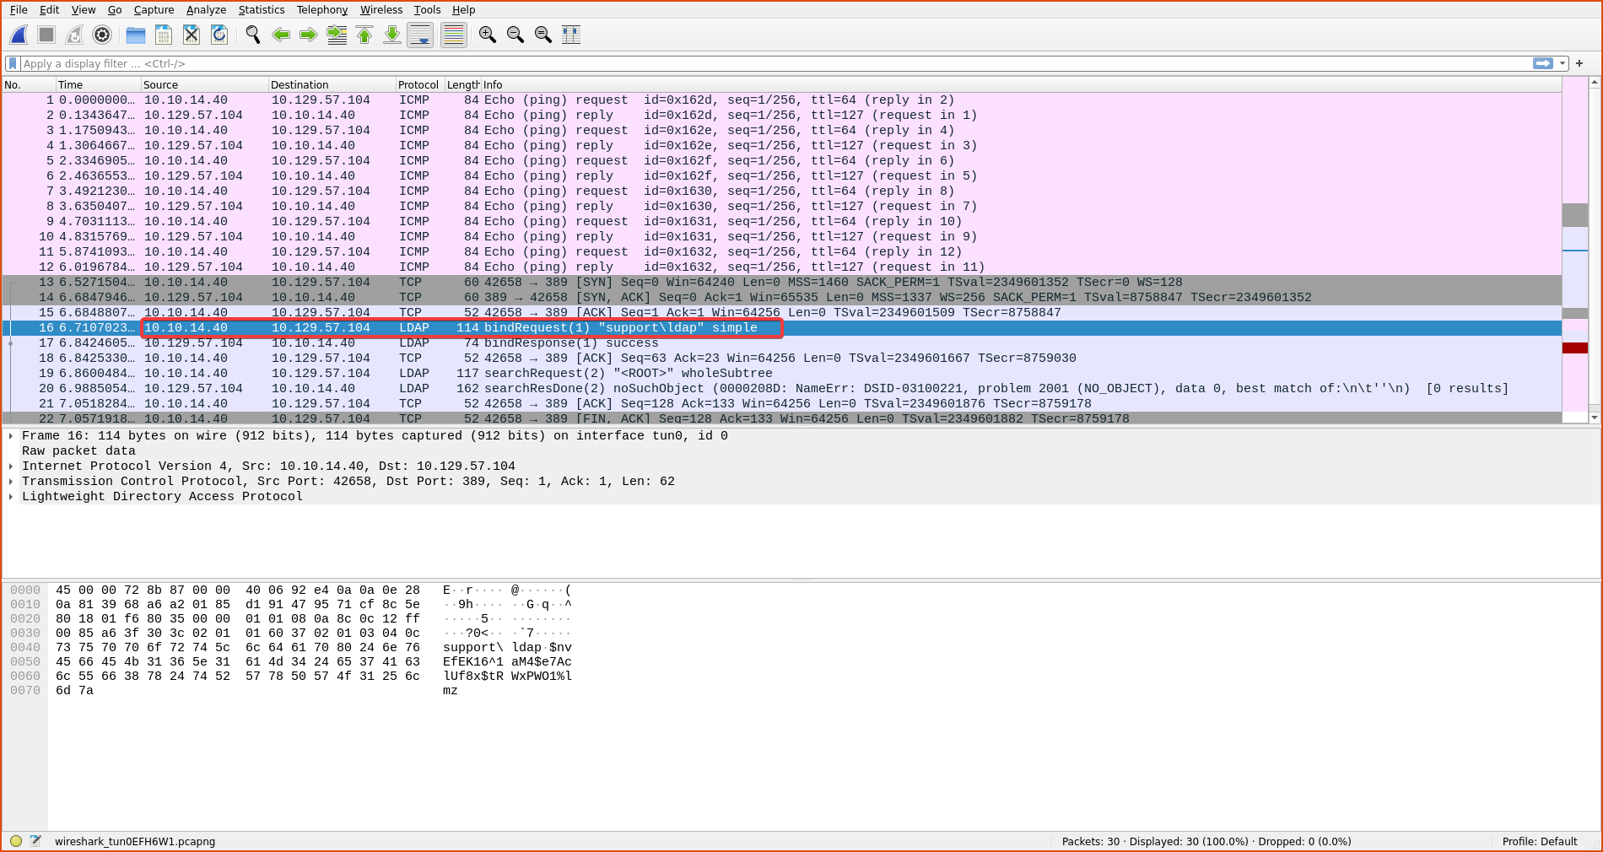Add a filter button with the plus sign
Image resolution: width=1603 pixels, height=852 pixels.
pyautogui.click(x=1579, y=63)
